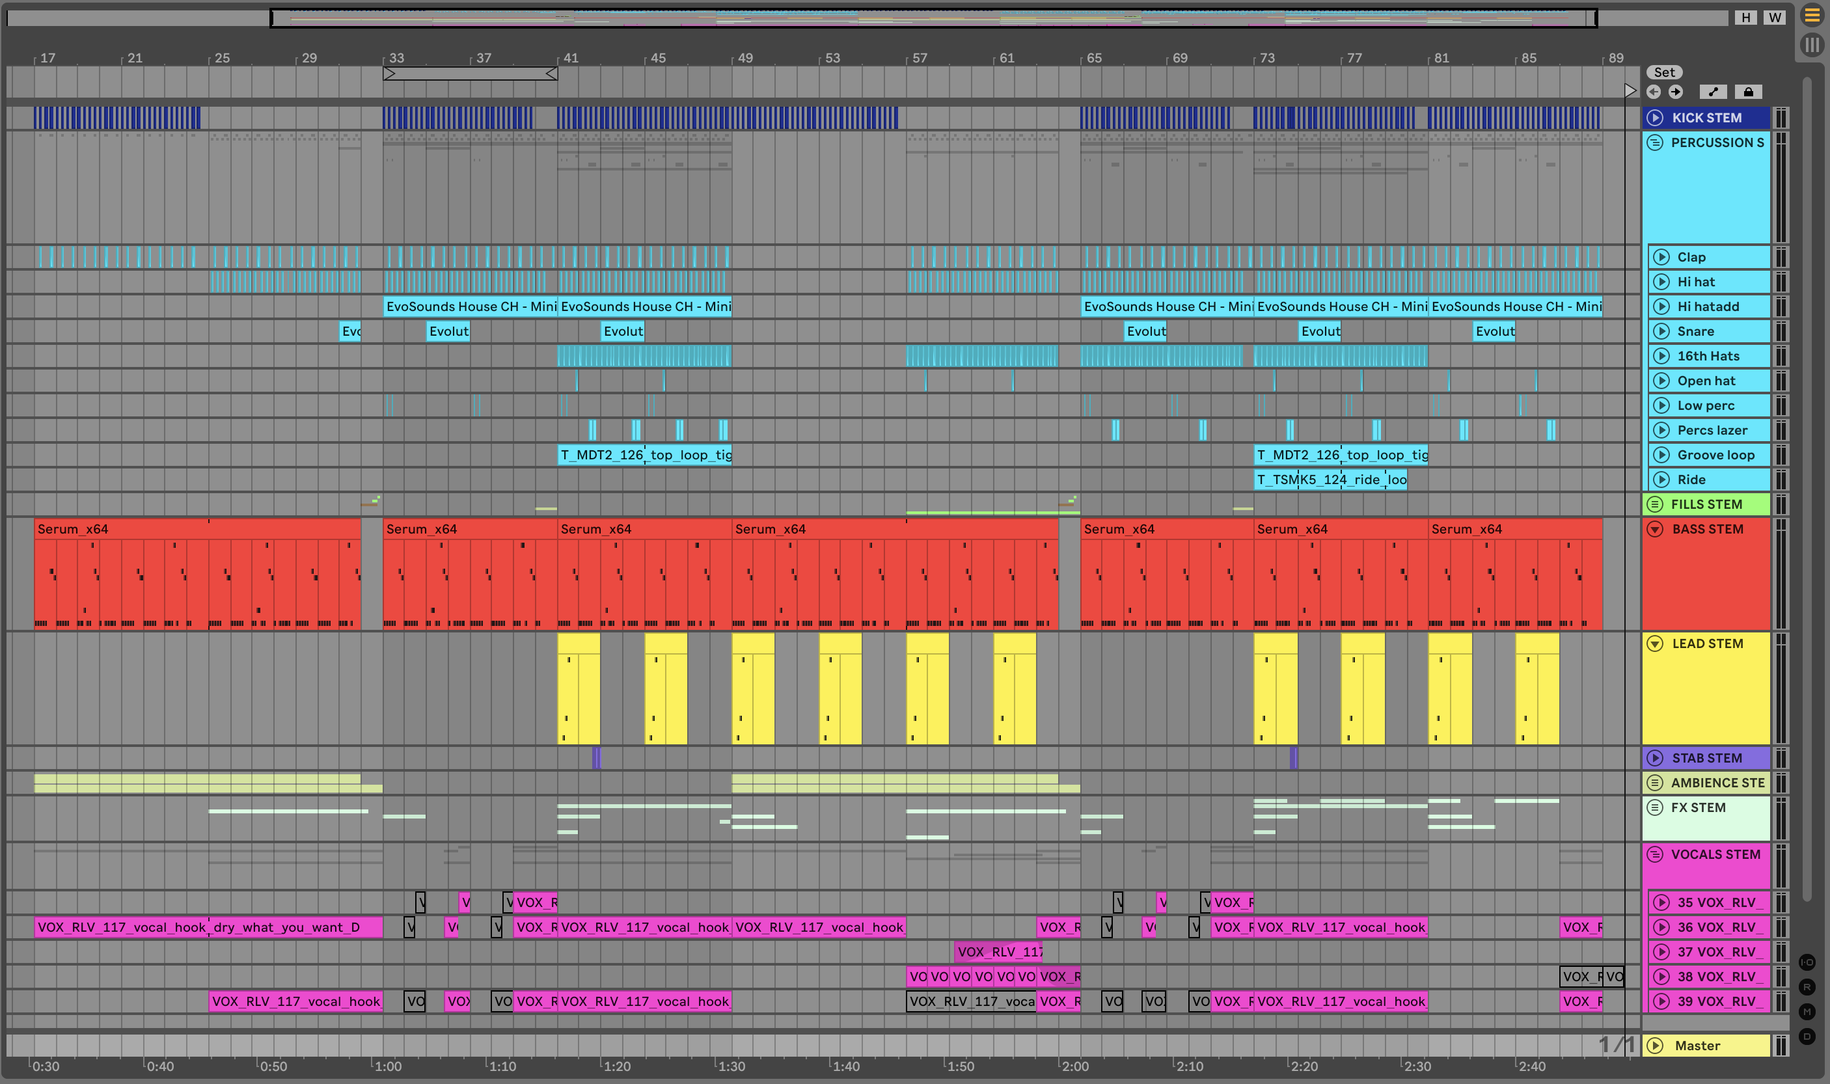Click the Lock Envelopes padlock icon

[1748, 92]
